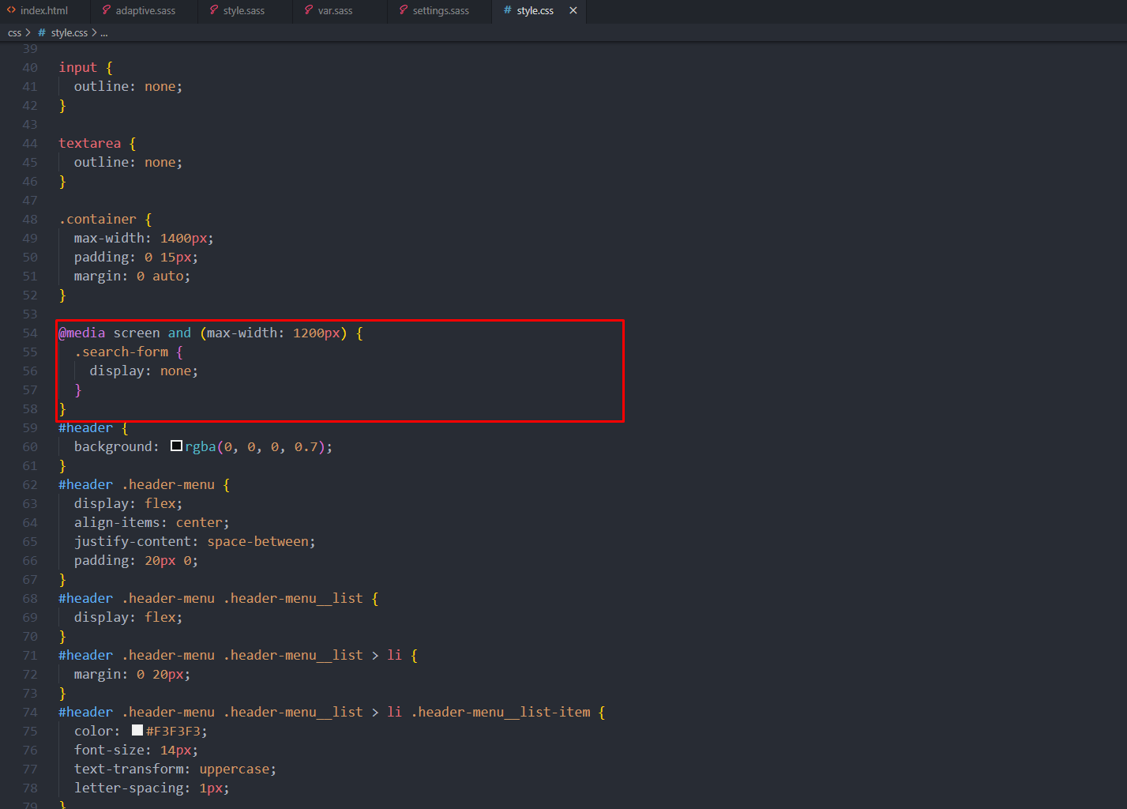Click line number 48 in the gutter
The image size is (1127, 809).
[x=30, y=220]
